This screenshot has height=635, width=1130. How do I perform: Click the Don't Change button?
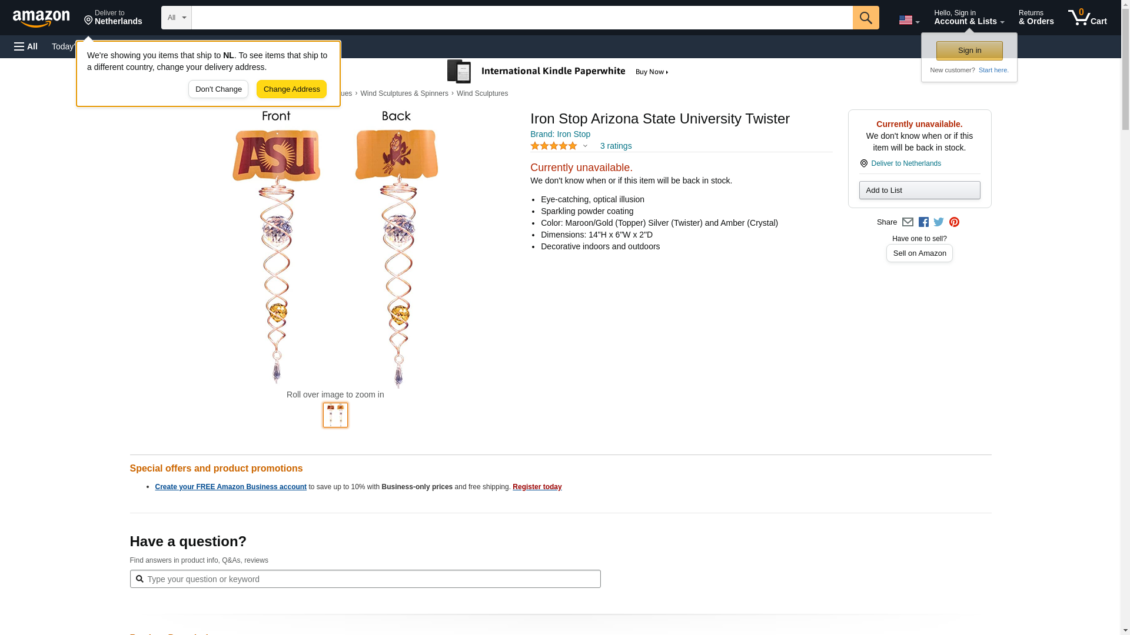218,89
